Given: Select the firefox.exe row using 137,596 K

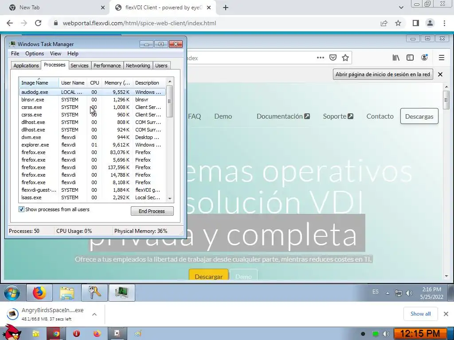Looking at the screenshot, I should [92, 167].
